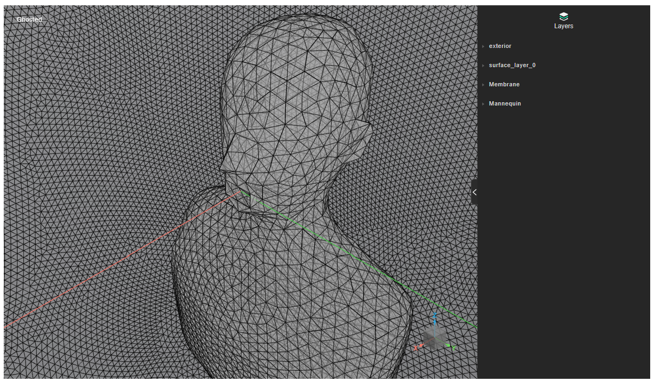655x382 pixels.
Task: Click the red X axis on gizmo
Action: [418, 347]
